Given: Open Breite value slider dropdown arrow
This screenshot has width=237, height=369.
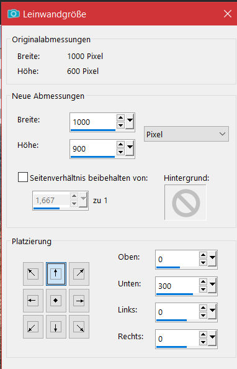Looking at the screenshot, I should pos(130,122).
